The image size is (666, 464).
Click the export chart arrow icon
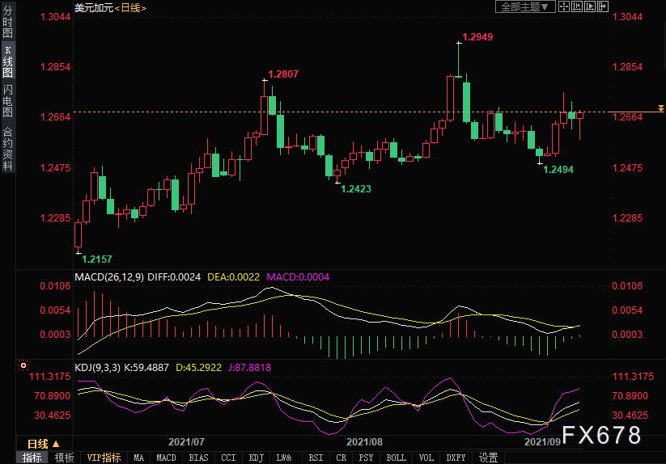click(602, 7)
